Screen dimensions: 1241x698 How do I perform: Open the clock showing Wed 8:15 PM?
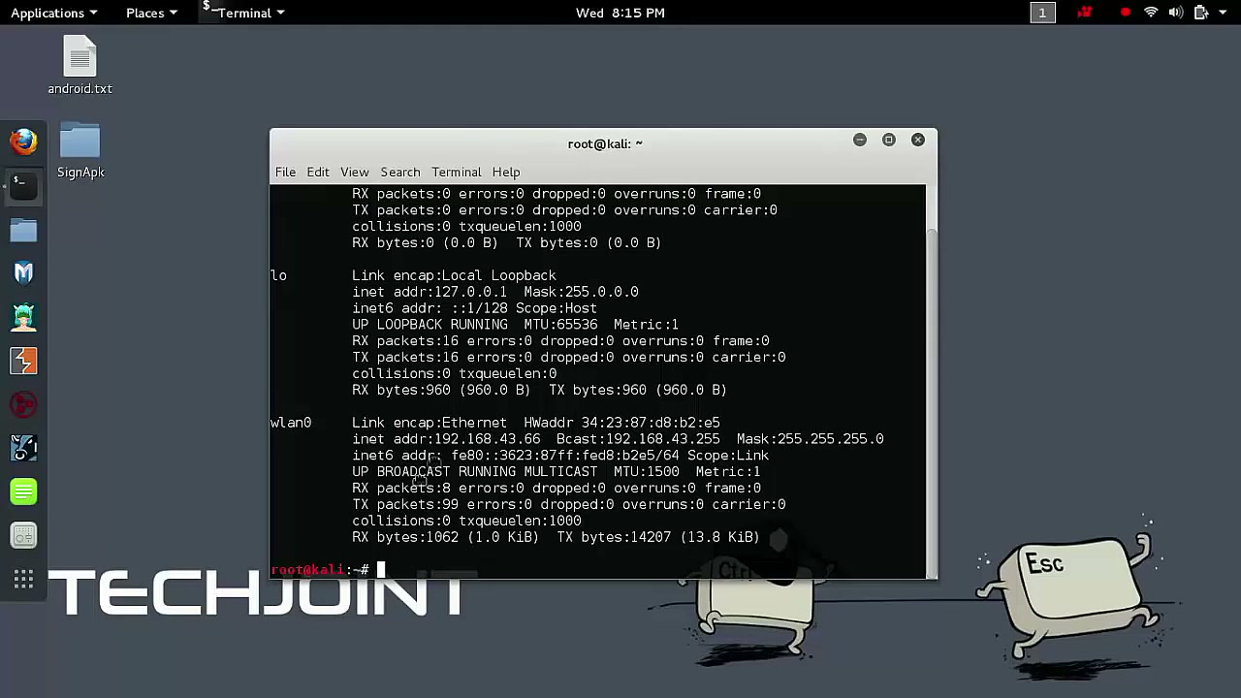click(x=620, y=13)
